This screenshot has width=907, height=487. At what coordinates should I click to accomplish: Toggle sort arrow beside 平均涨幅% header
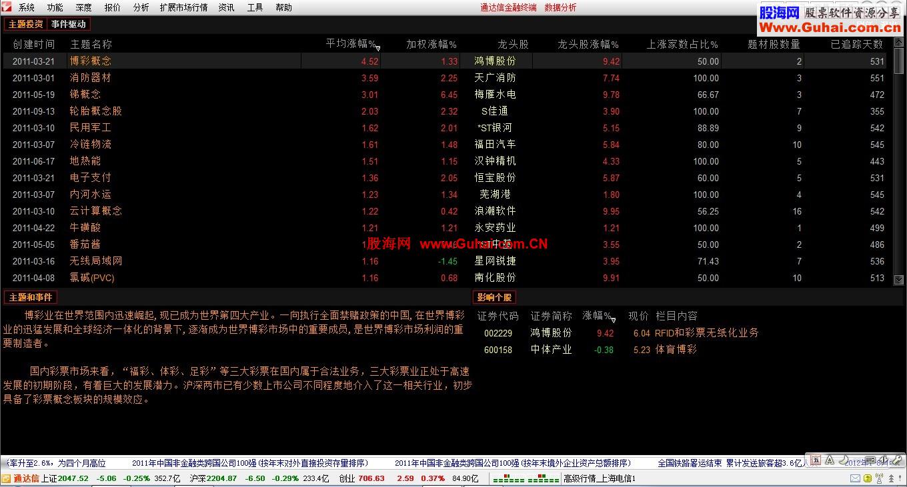coord(378,48)
